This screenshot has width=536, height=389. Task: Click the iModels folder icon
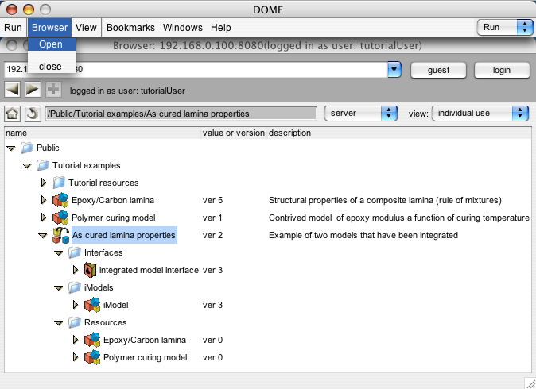[75, 287]
